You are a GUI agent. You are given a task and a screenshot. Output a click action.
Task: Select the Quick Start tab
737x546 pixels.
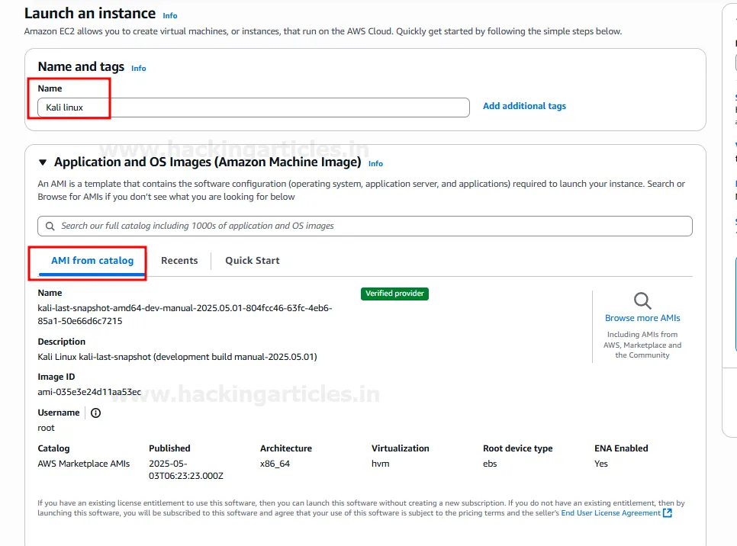click(x=252, y=261)
